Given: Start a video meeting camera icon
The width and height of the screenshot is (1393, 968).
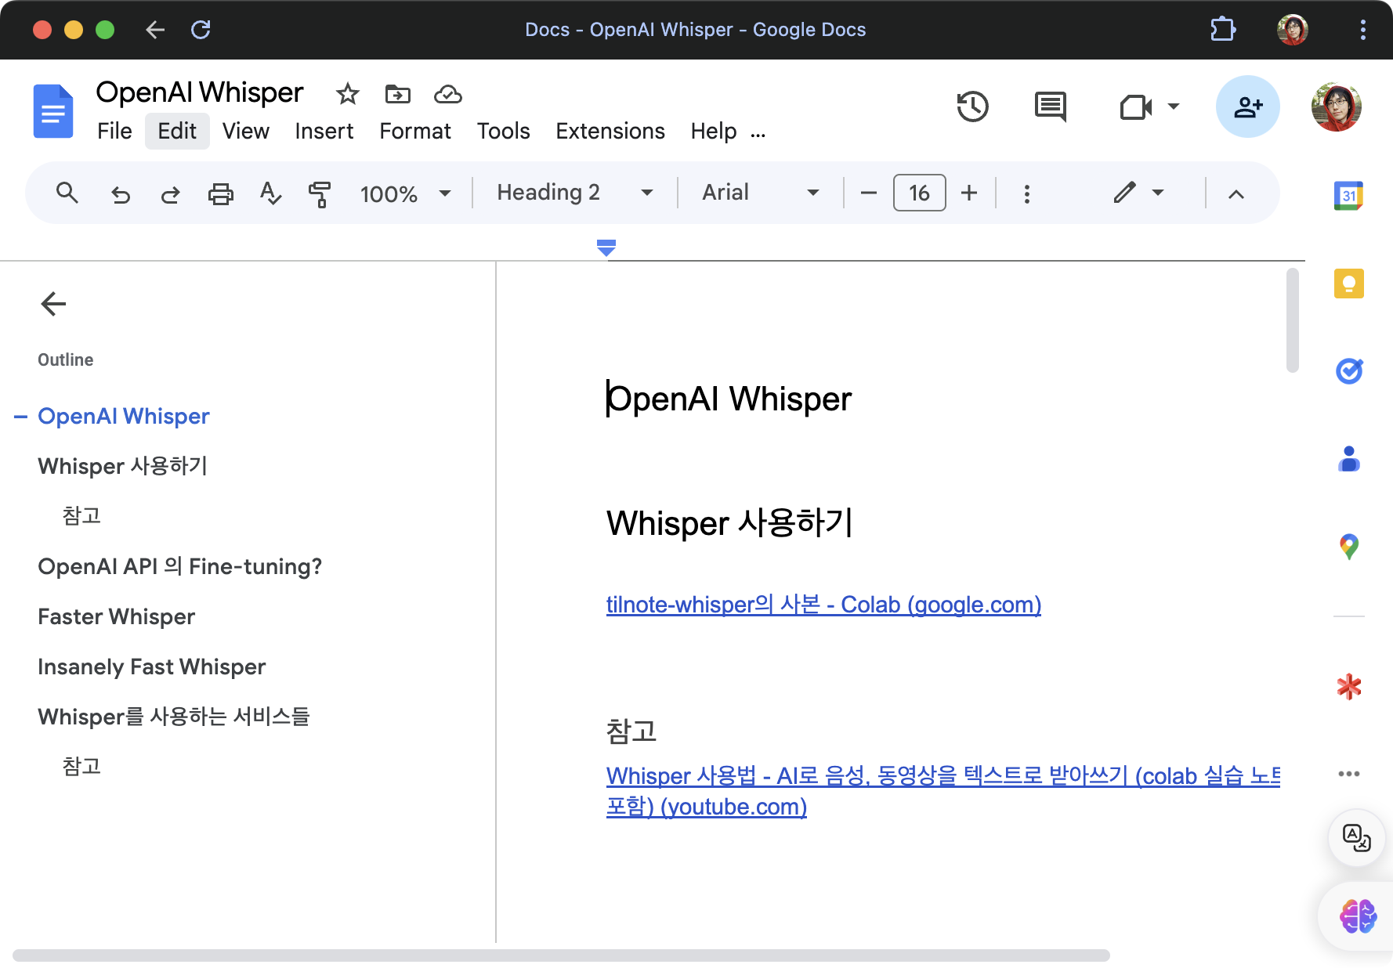Looking at the screenshot, I should pyautogui.click(x=1135, y=107).
